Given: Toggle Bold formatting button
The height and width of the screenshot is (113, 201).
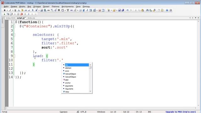Looking at the screenshot, I should click(5, 10).
